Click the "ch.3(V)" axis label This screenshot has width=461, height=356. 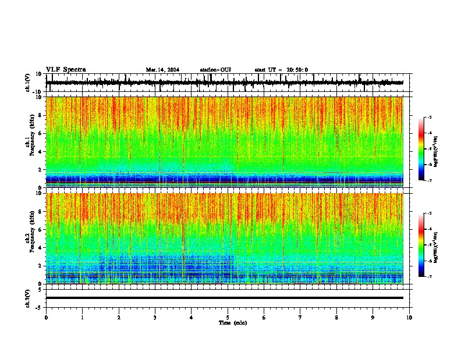point(28,298)
